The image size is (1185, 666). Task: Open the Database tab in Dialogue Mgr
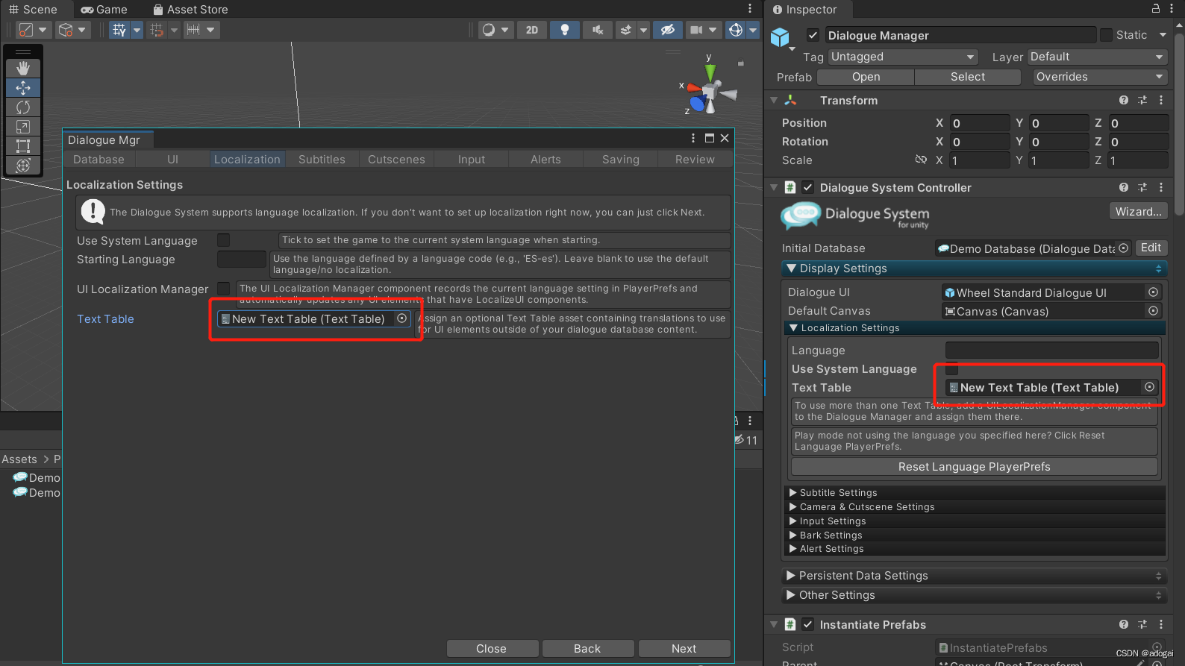tap(99, 160)
